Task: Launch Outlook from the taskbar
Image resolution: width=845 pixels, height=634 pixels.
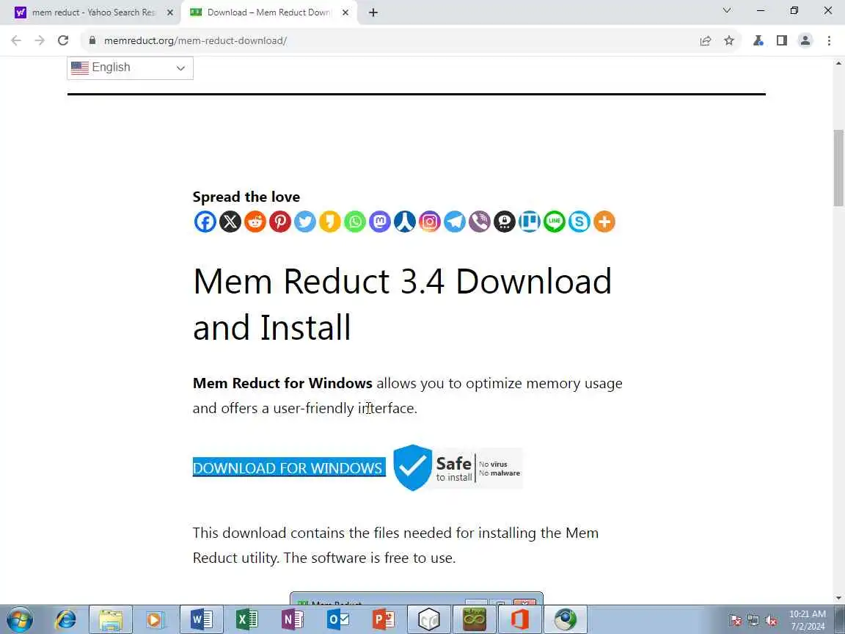Action: [338, 620]
